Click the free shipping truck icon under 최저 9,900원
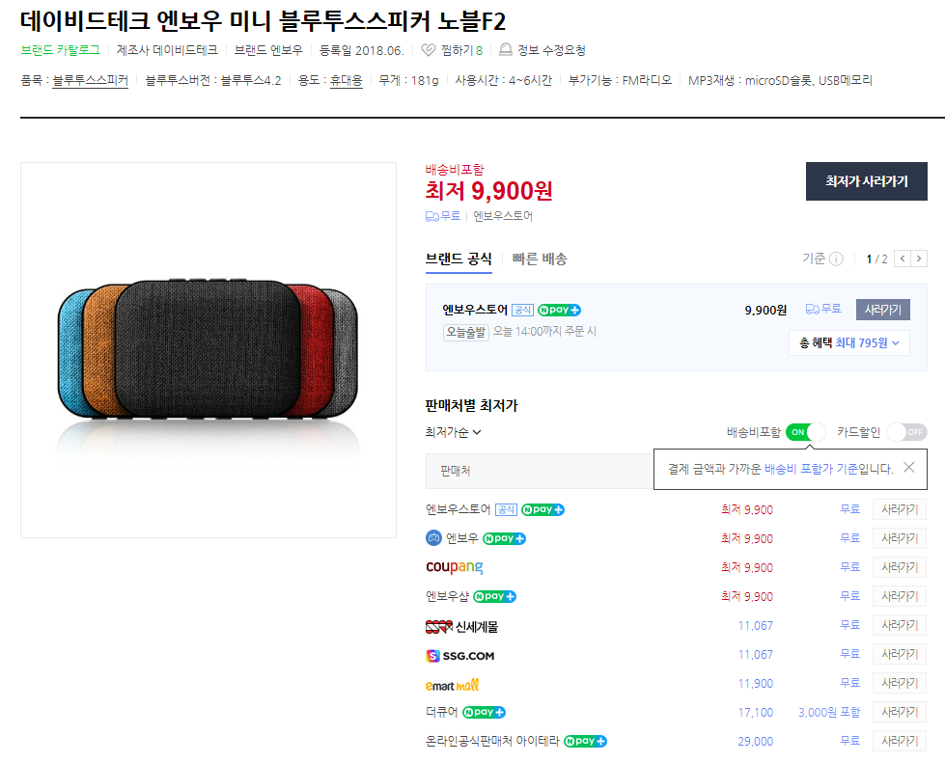 coord(432,216)
